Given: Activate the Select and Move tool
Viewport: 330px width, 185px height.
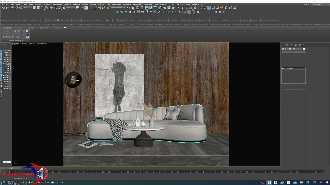Looking at the screenshot, I should point(52,8).
